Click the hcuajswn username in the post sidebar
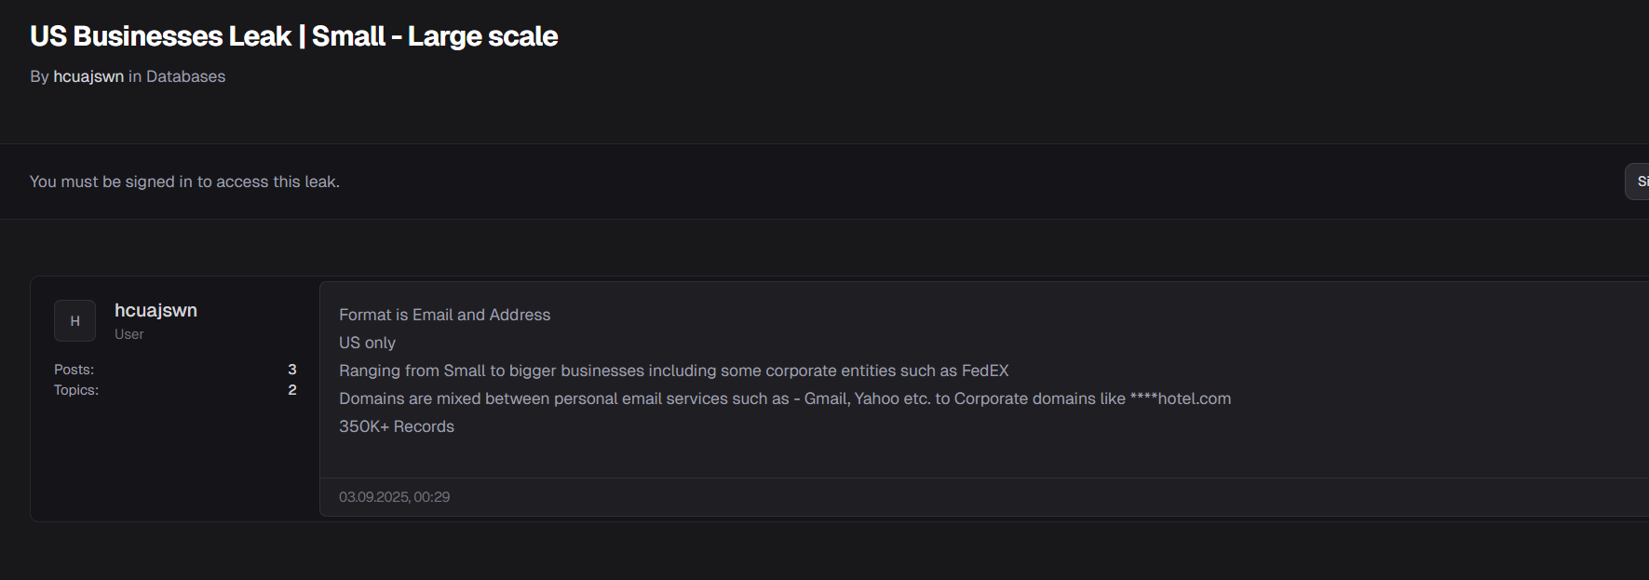Screen dimensions: 1649x580 click(155, 310)
